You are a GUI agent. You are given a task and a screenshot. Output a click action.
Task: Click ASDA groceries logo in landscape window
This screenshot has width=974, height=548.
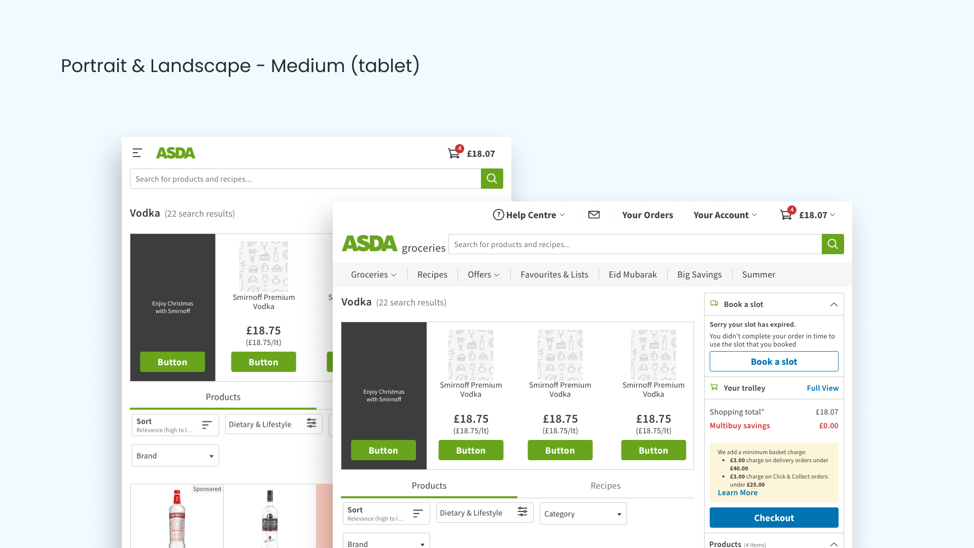(x=394, y=244)
